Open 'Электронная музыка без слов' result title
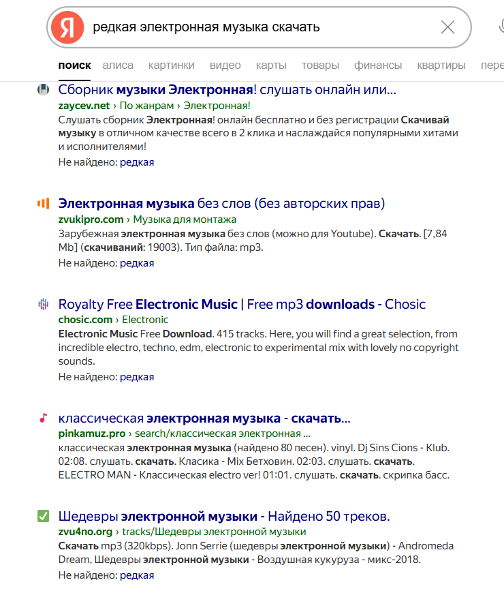 click(221, 203)
